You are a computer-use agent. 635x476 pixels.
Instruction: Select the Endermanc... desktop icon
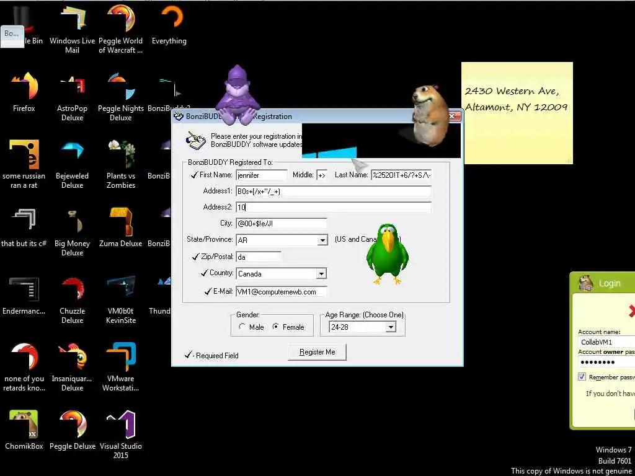click(24, 296)
